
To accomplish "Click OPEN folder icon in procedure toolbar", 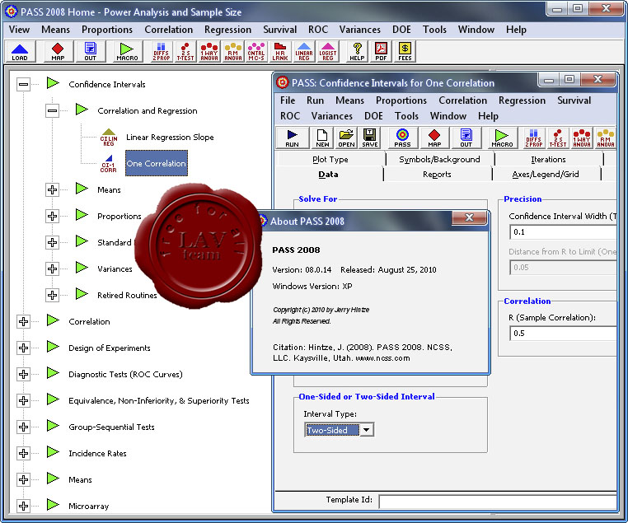I will [x=346, y=138].
